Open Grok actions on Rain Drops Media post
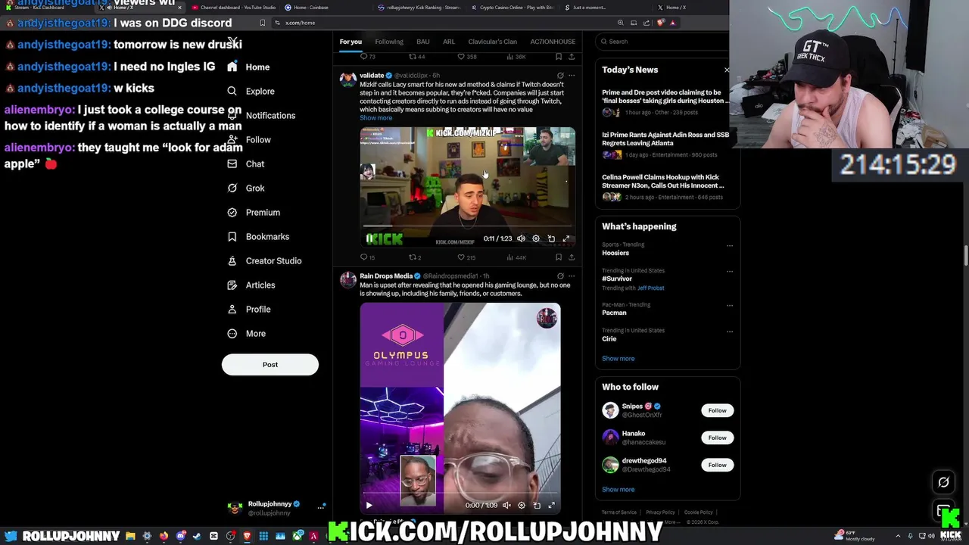Image resolution: width=969 pixels, height=545 pixels. point(560,276)
